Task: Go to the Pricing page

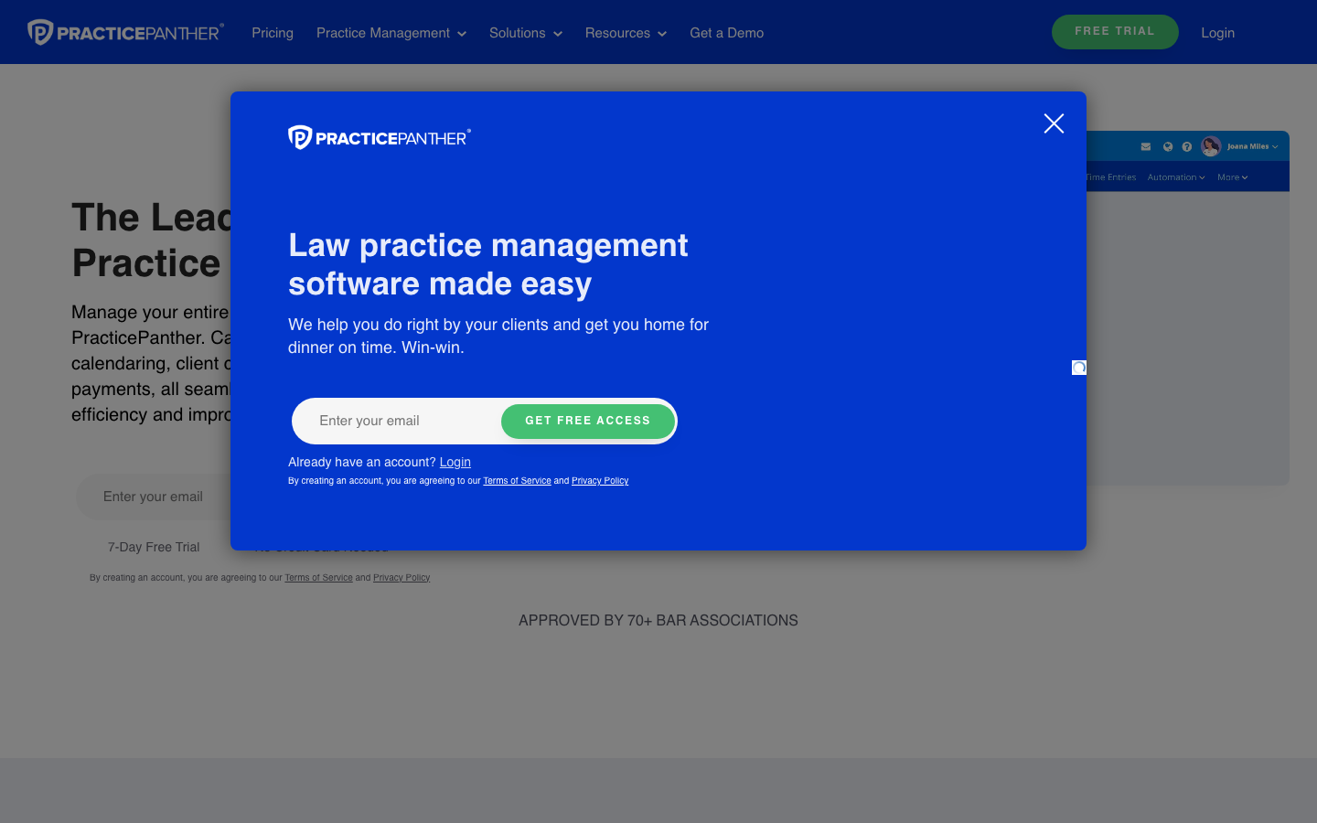Action: coord(273,33)
